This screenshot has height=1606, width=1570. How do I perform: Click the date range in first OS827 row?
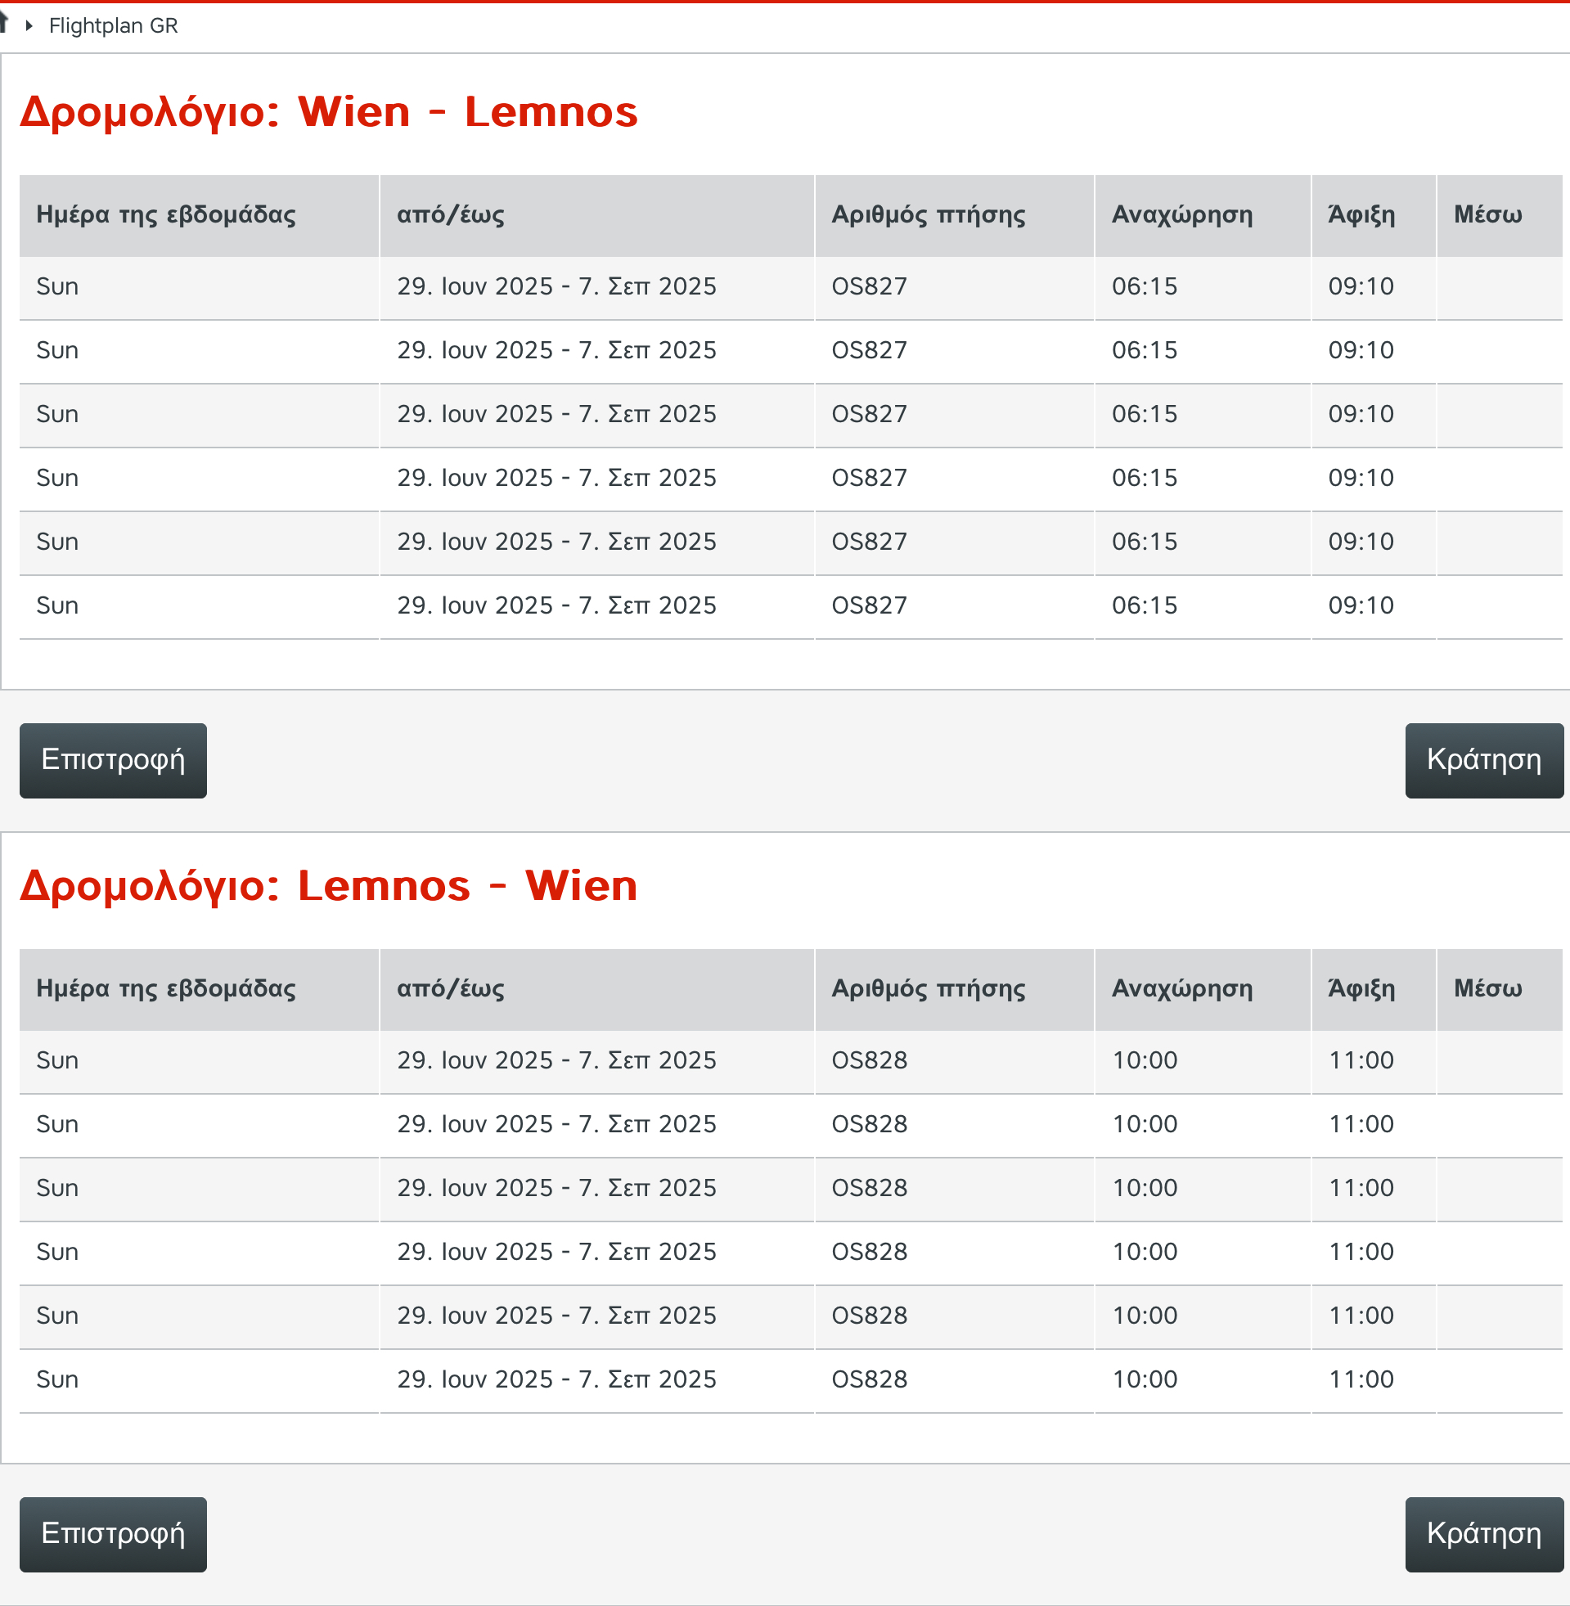pos(556,286)
